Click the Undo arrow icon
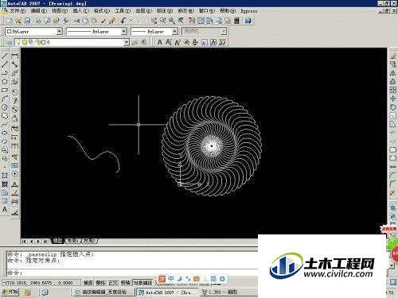 tap(123, 21)
